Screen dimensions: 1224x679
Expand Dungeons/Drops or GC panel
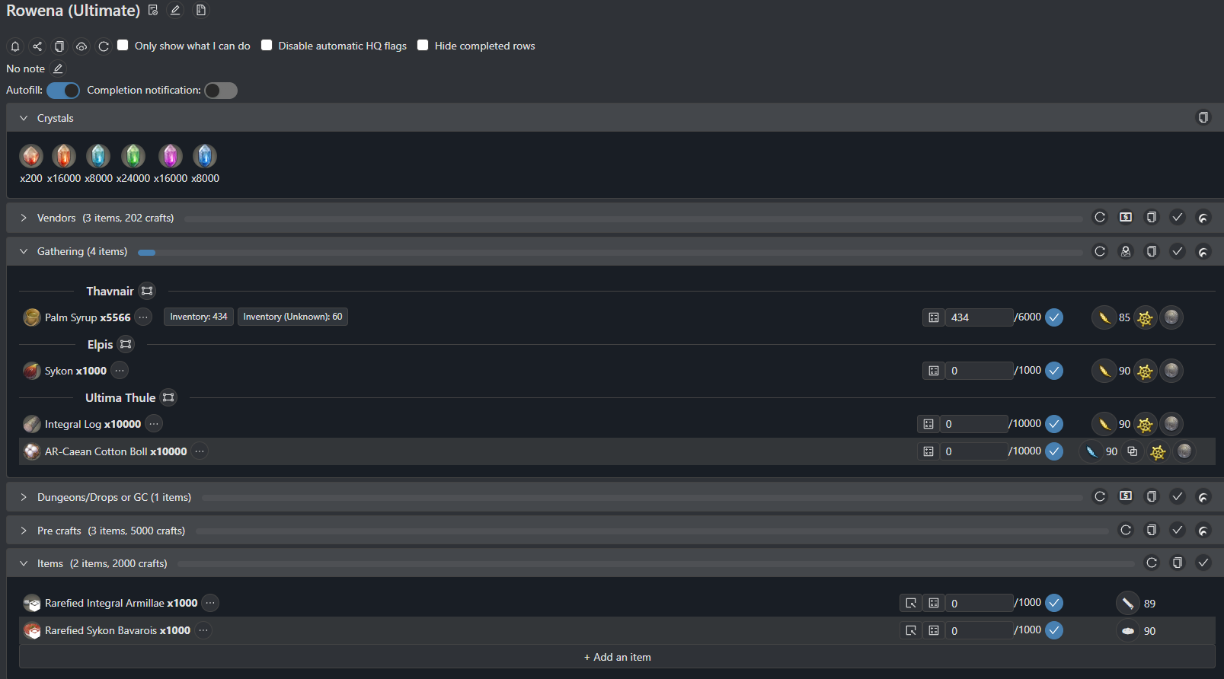point(24,497)
